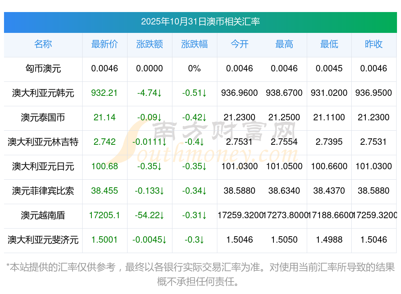Click change percent -0.42↓
The image size is (401, 294).
pos(194,118)
